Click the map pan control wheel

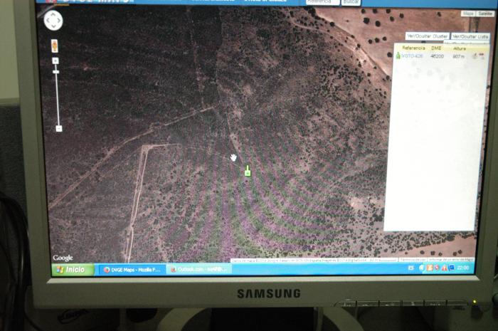[53, 21]
